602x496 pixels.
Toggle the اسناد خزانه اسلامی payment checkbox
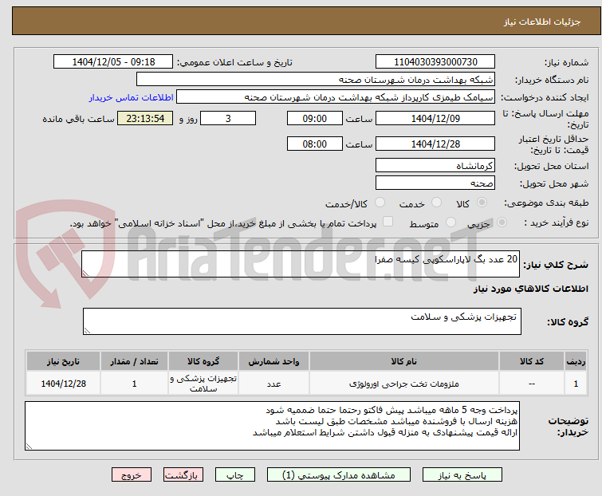coord(388,222)
